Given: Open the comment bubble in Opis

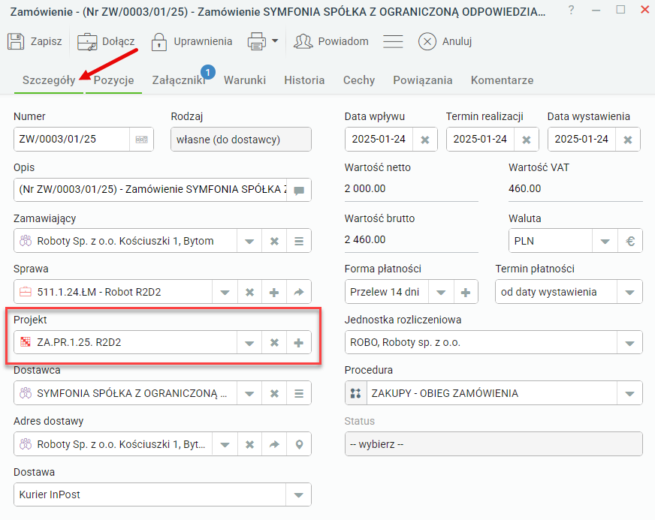Looking at the screenshot, I should pyautogui.click(x=299, y=191).
